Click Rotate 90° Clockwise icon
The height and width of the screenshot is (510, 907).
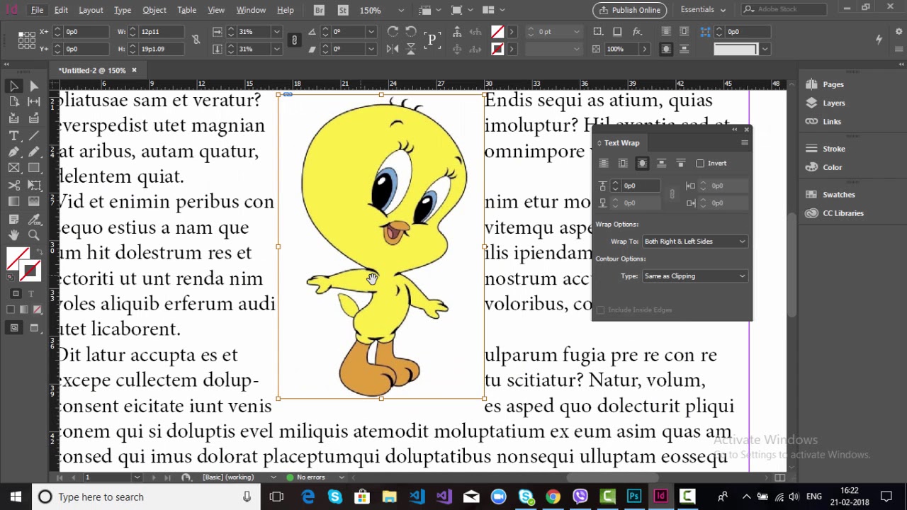[393, 32]
